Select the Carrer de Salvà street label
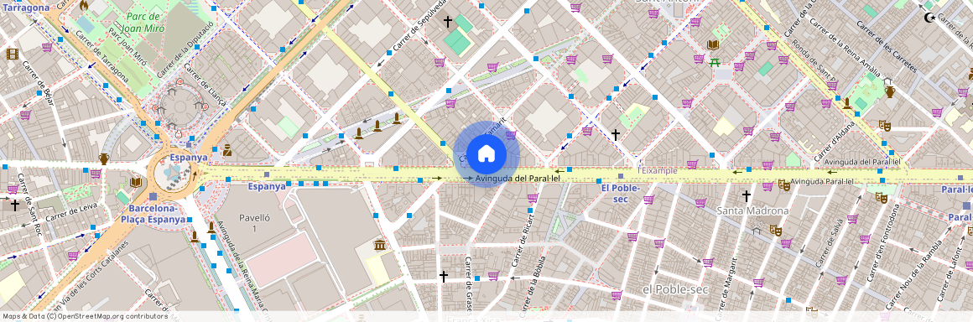The image size is (973, 322). point(830,242)
